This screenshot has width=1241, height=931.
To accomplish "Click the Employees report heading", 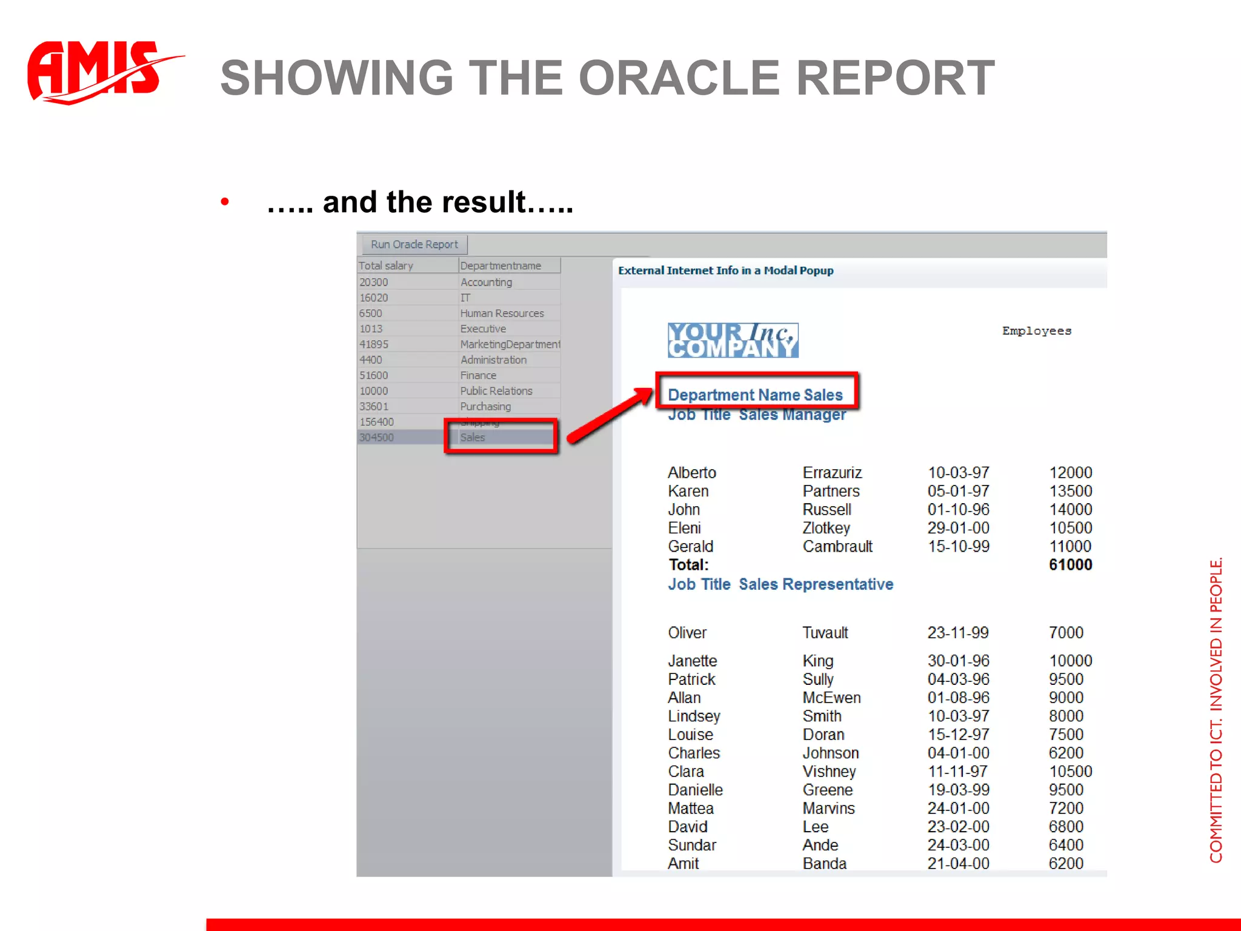I will pos(1037,331).
